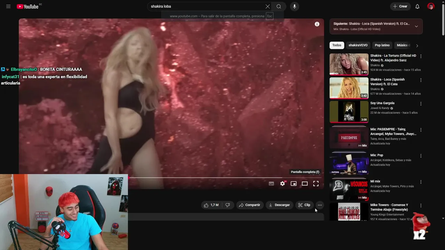Open the notifications bell

click(418, 7)
